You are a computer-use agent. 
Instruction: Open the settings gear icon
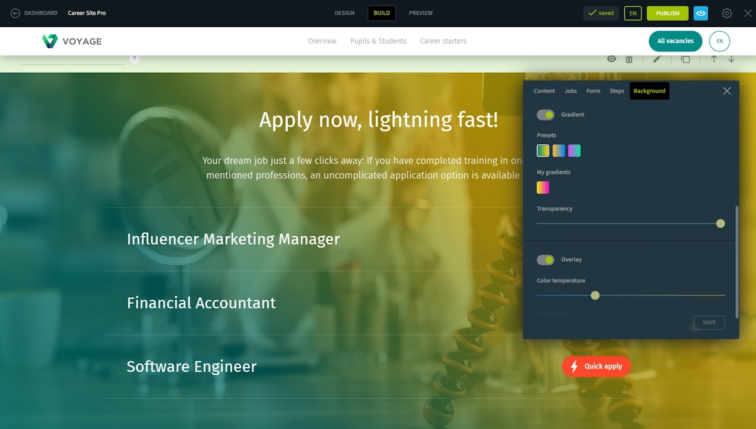click(x=727, y=13)
